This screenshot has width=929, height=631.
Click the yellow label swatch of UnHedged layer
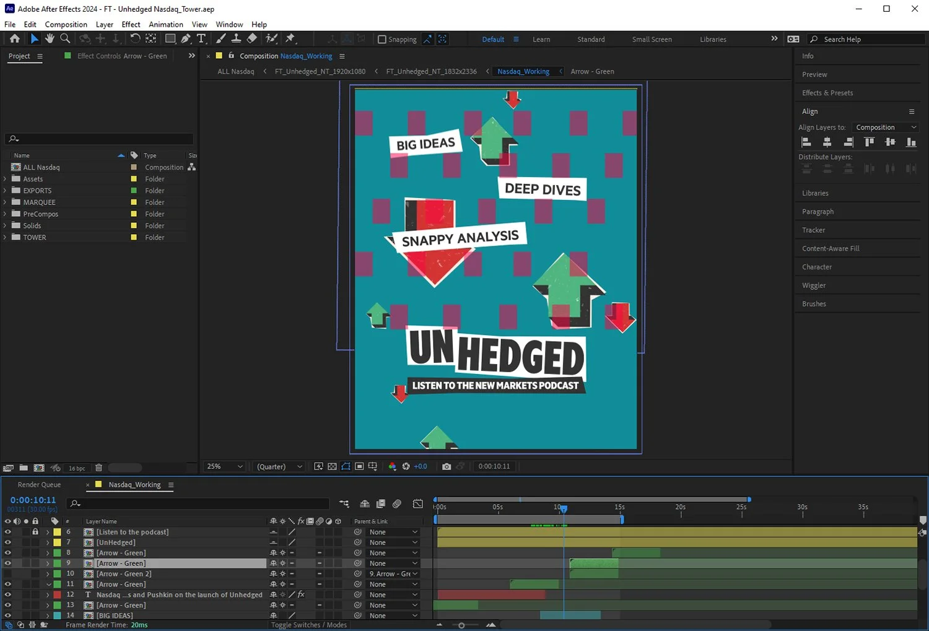57,542
